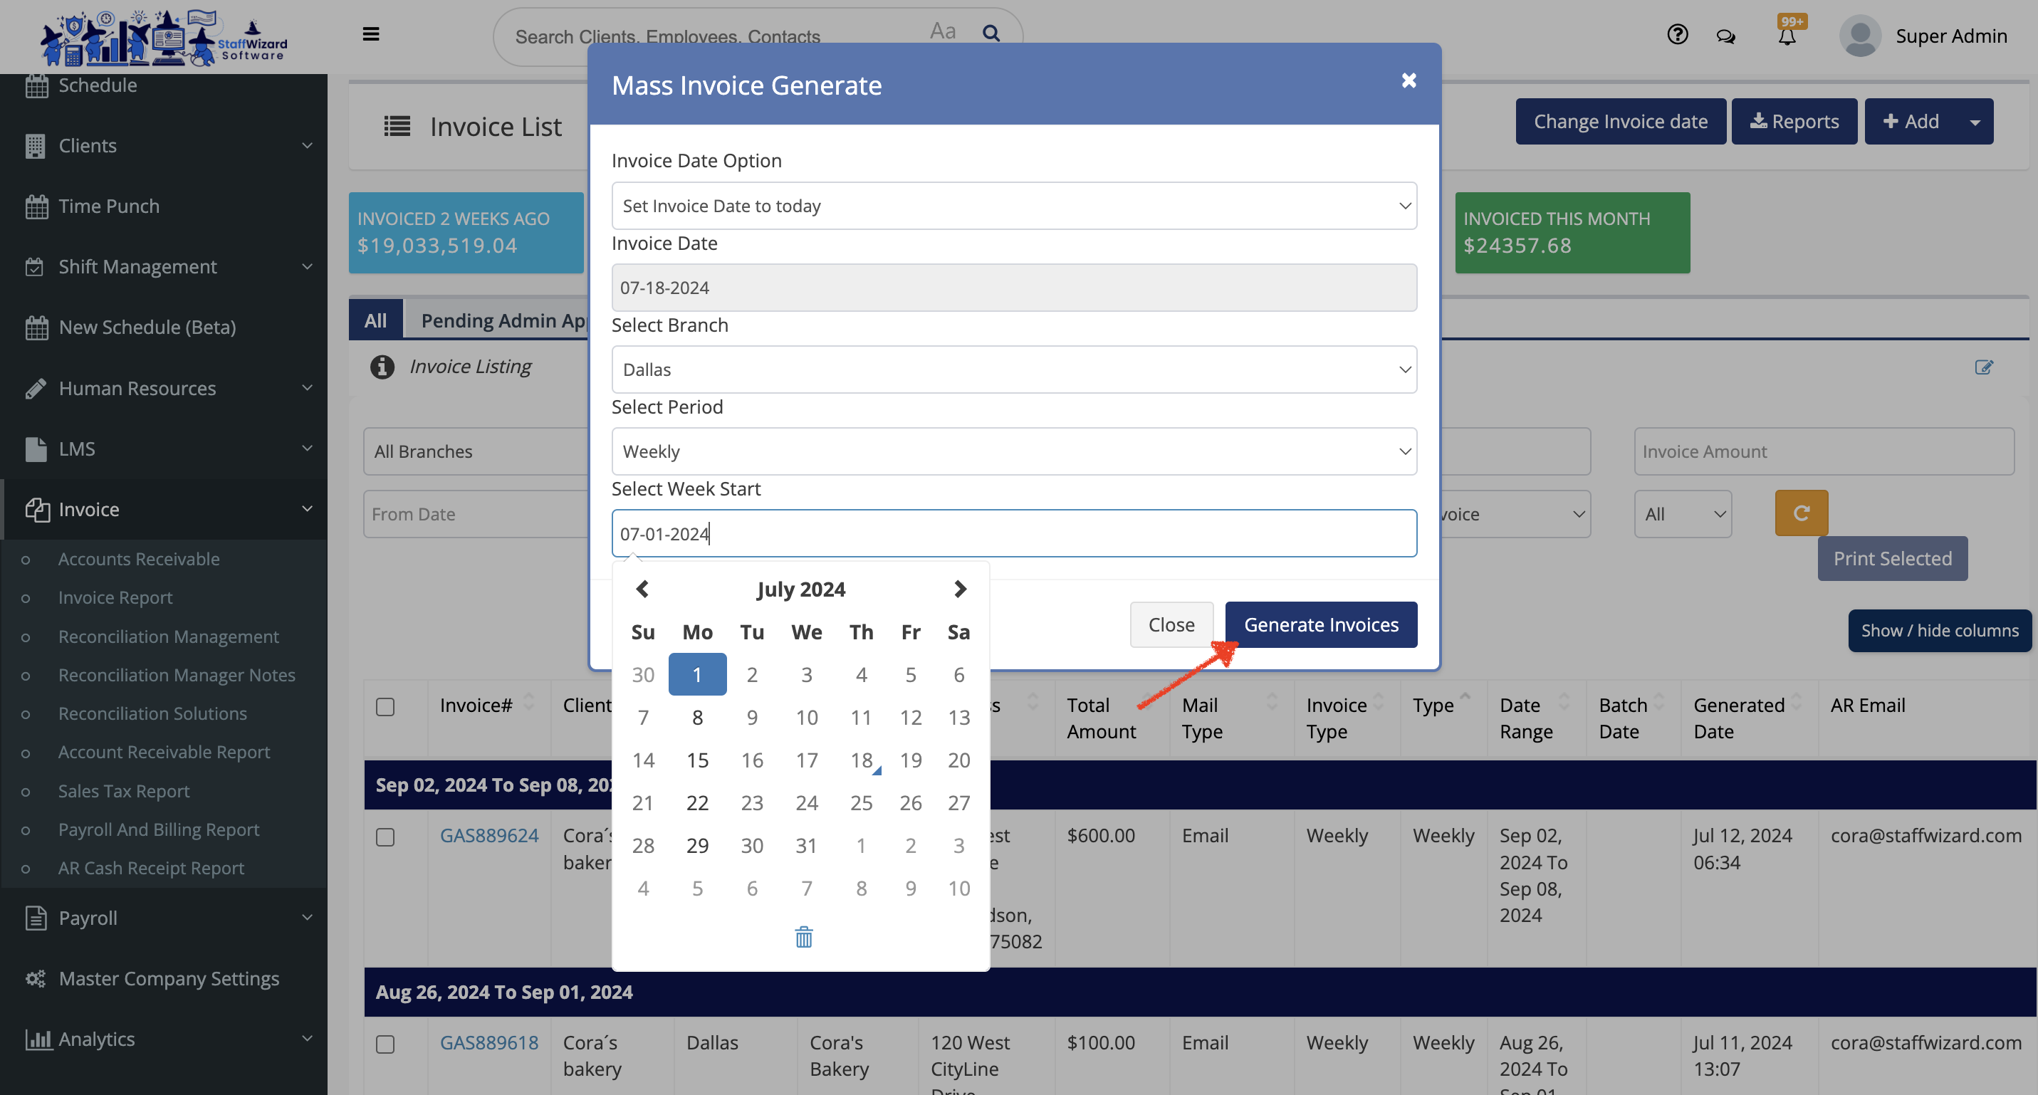Open Accounts Receivable in sidebar
2038x1095 pixels.
[x=138, y=560]
